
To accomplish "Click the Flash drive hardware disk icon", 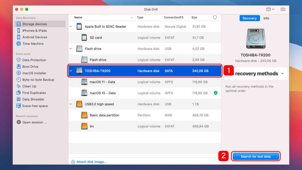I will 79,49.
